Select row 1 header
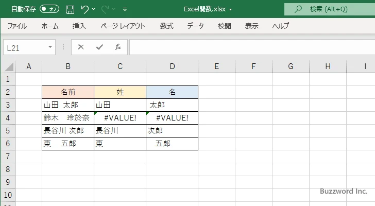This screenshot has height=206, width=375. 8,79
